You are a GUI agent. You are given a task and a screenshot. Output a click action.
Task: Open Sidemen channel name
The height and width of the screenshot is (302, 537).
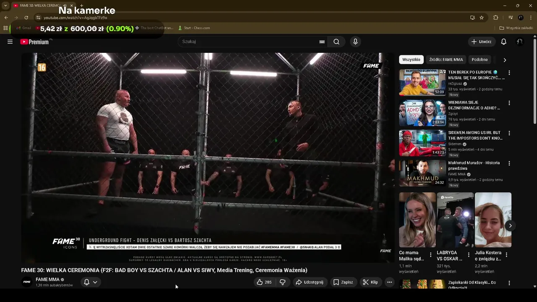pos(455,144)
